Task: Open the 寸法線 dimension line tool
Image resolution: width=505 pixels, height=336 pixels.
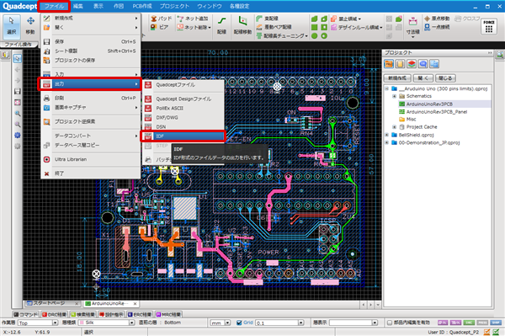Action: point(412,26)
